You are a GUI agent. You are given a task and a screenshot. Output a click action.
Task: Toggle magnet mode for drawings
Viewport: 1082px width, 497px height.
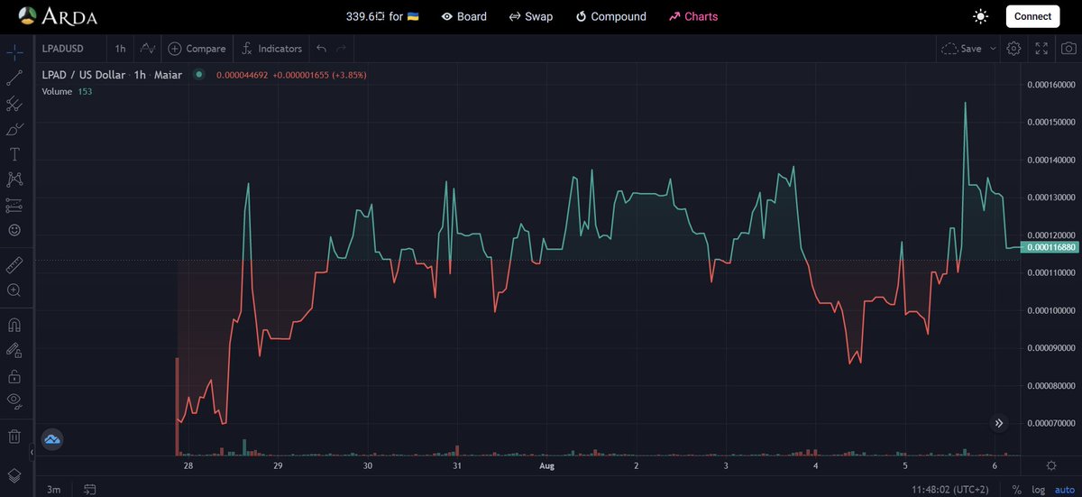tap(14, 324)
